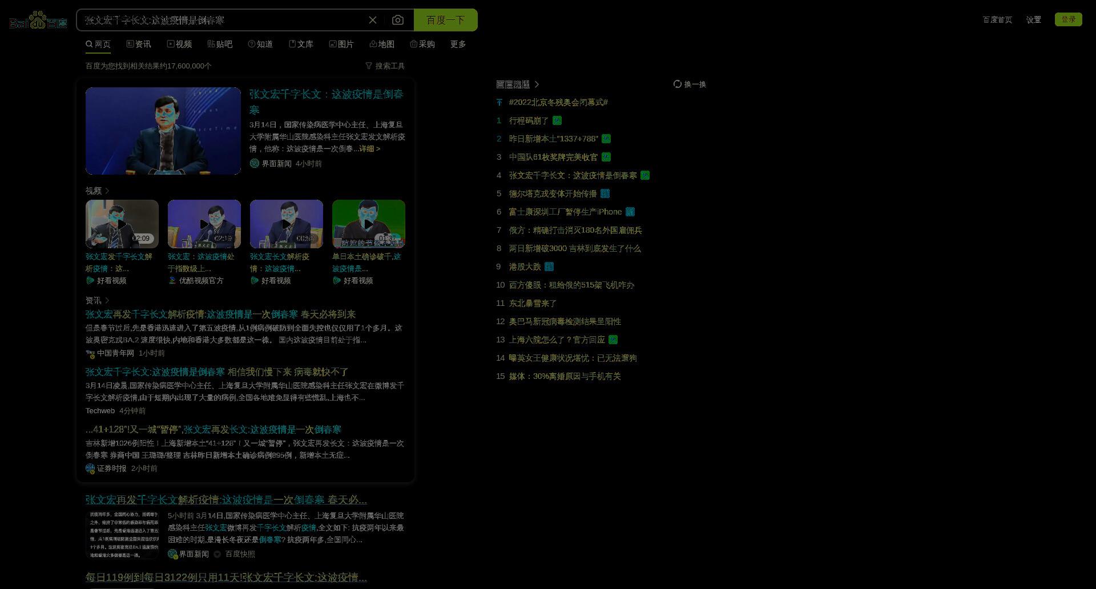Image resolution: width=1096 pixels, height=589 pixels.
Task: Open hot search 中国队61枚奖牌完美收官
Action: click(x=553, y=157)
